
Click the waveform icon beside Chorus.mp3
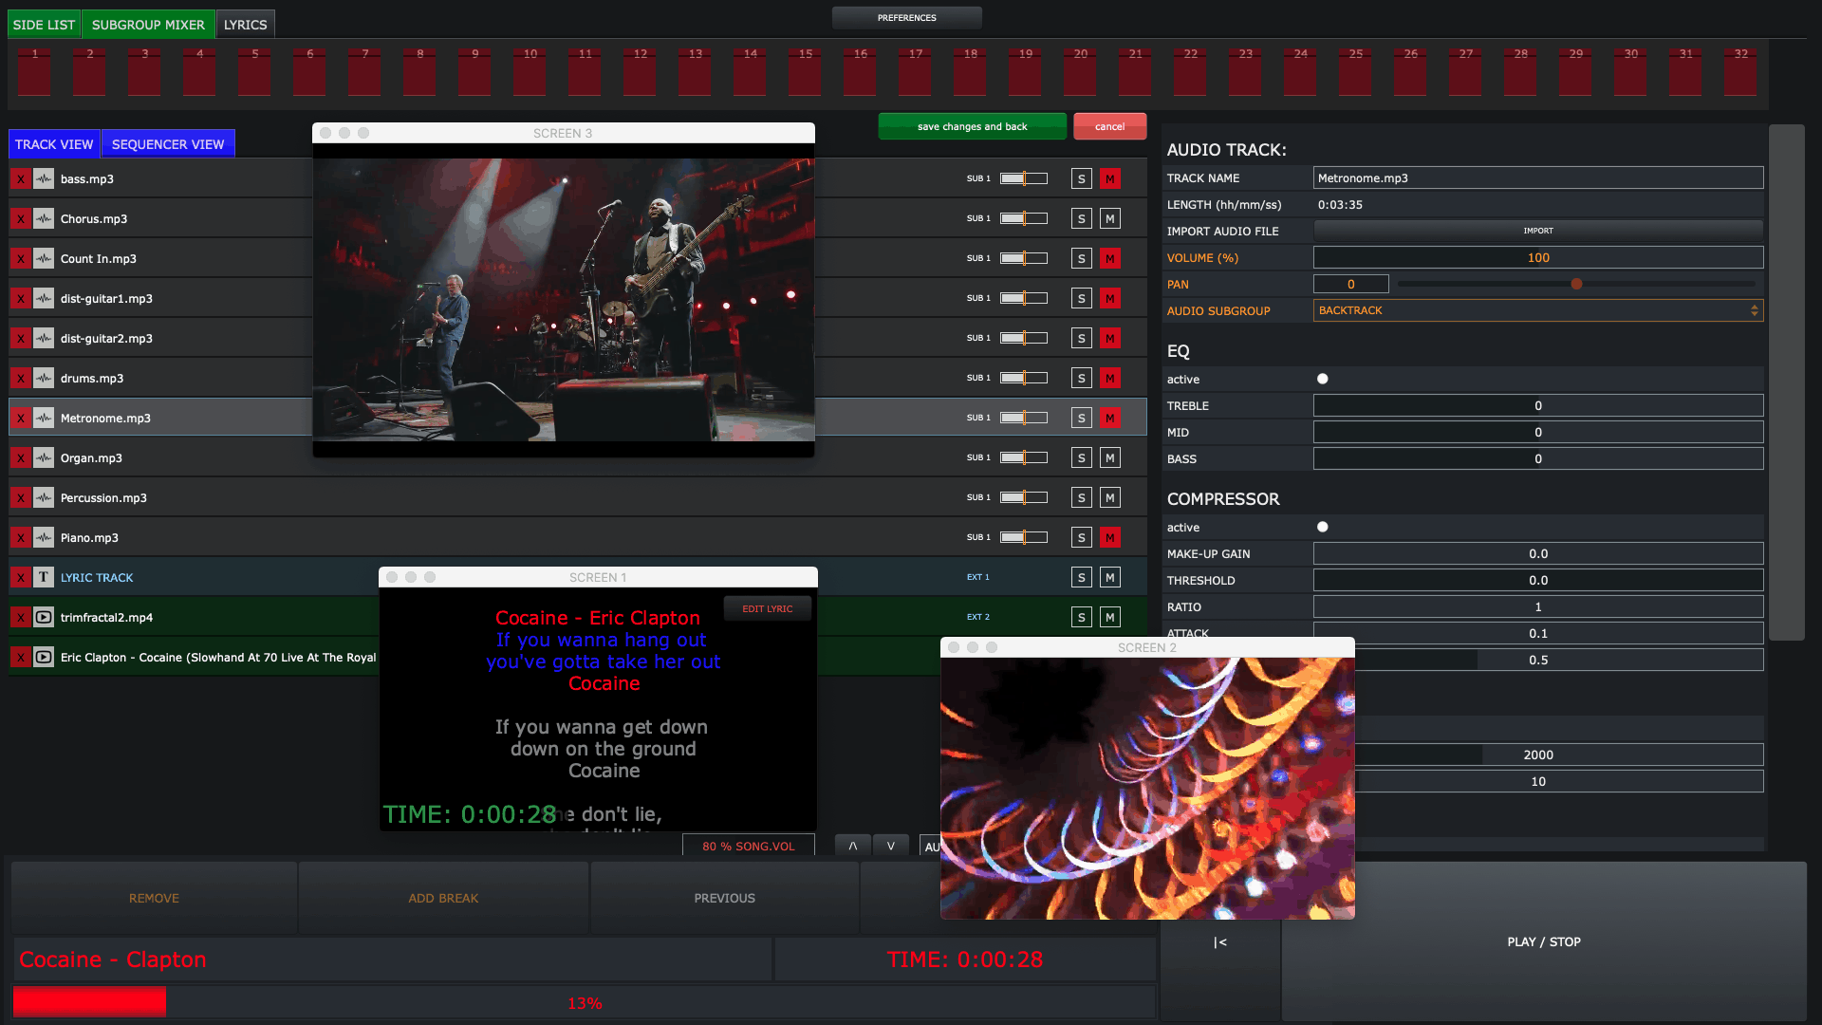tap(44, 219)
